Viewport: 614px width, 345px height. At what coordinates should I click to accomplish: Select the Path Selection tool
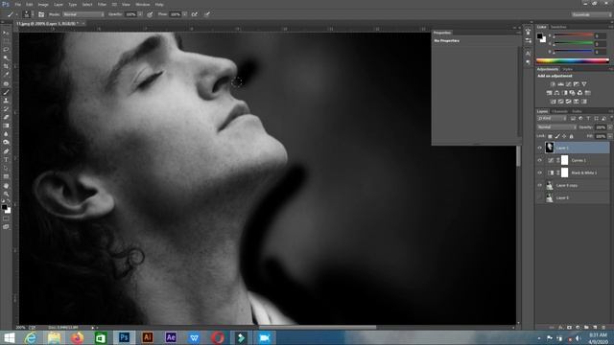6,169
